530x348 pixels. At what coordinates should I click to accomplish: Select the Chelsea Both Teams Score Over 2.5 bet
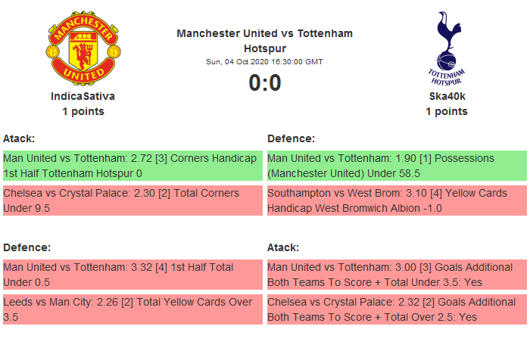(x=397, y=309)
